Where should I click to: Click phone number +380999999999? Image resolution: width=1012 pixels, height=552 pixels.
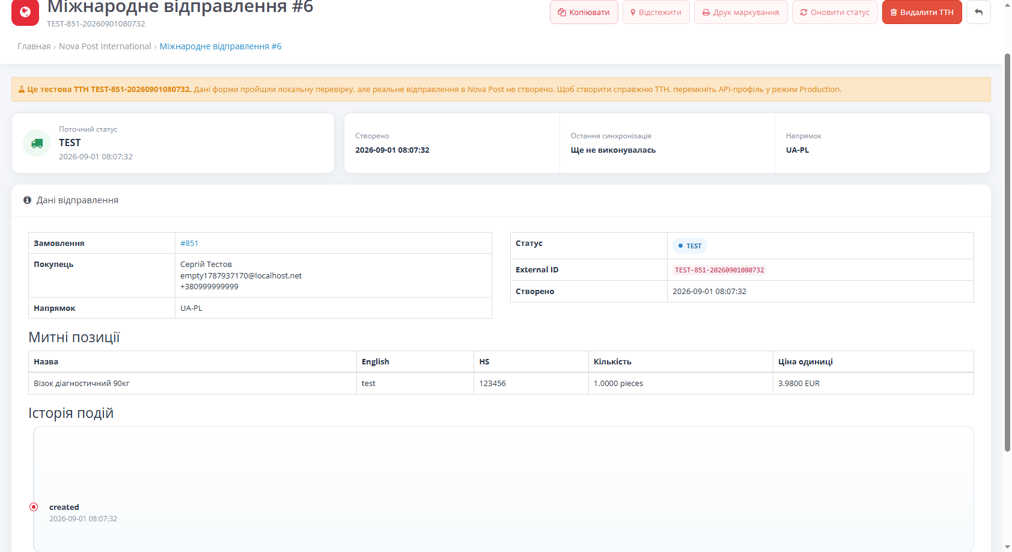point(209,287)
